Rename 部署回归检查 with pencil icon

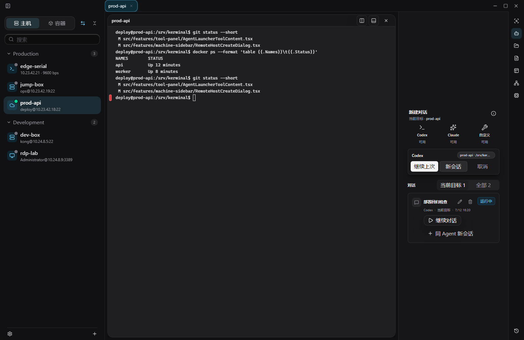460,202
